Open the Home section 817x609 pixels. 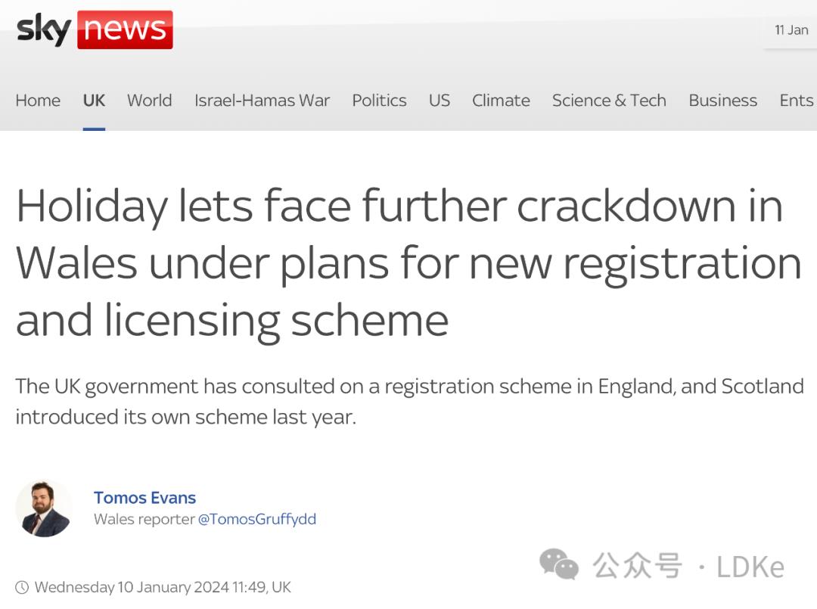pyautogui.click(x=38, y=101)
